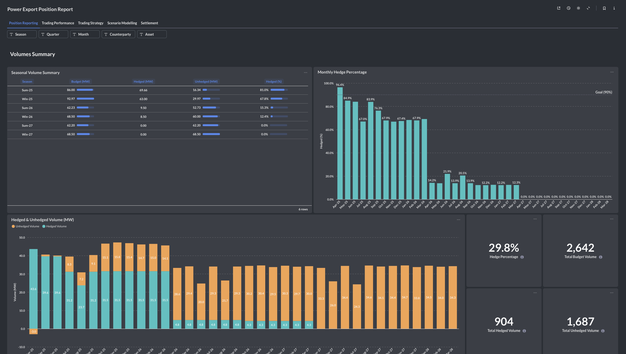Click info icon beside Hedge Percentage
The height and width of the screenshot is (354, 626).
(x=522, y=257)
